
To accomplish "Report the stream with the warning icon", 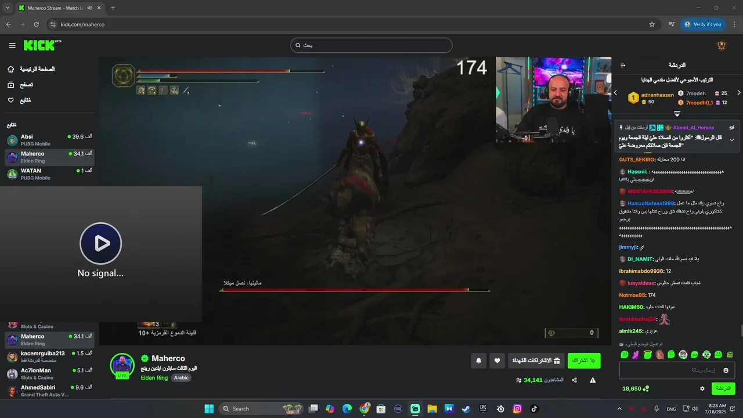I will 593,380.
